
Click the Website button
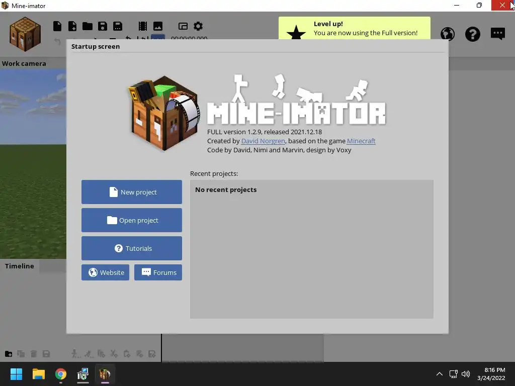coord(106,272)
